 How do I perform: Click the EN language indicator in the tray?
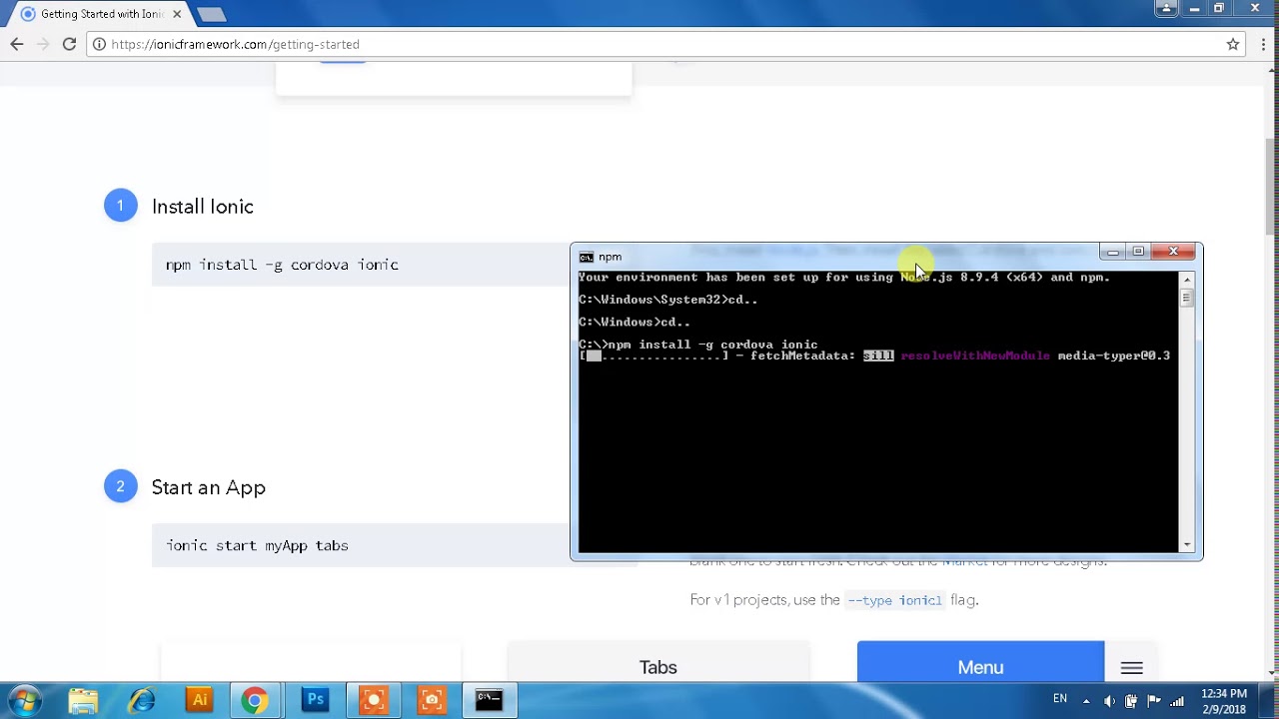1060,699
